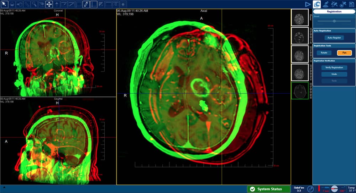Click the Registration panel title tab

(334, 12)
